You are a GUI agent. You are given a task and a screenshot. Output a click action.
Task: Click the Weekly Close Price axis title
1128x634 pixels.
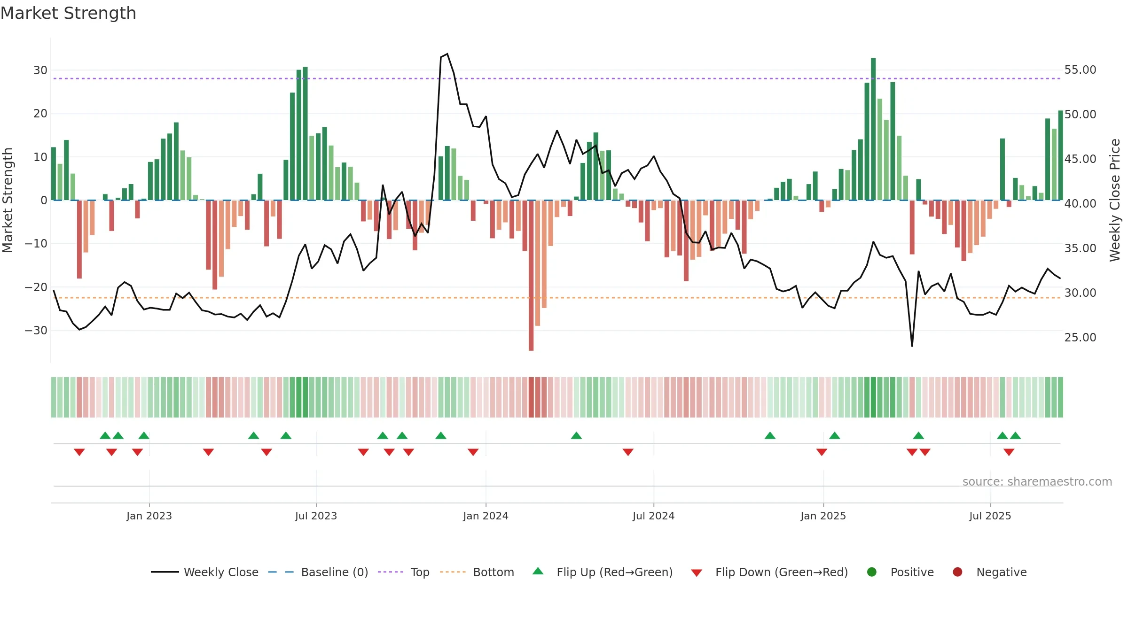click(x=1115, y=200)
